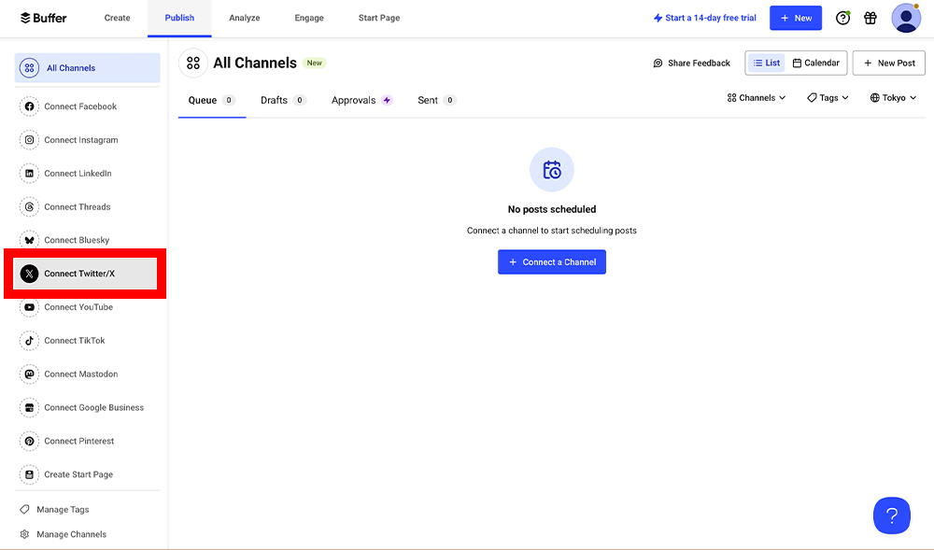Click Connect Mastodon label
Viewport: 934px width, 550px height.
(81, 374)
